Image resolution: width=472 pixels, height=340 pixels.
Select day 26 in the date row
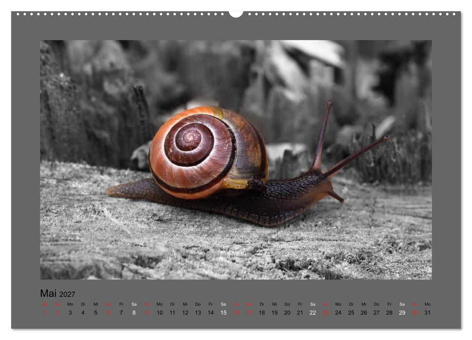click(x=364, y=313)
